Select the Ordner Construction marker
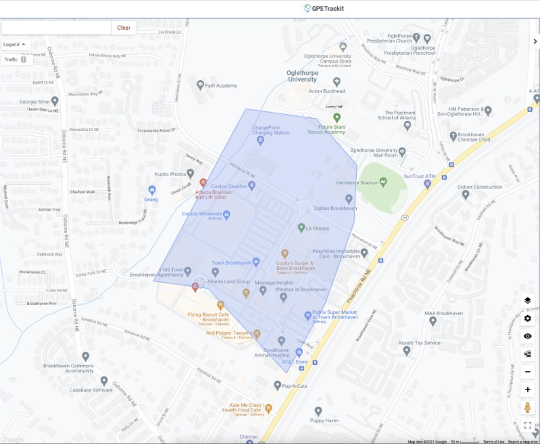The image size is (540, 444). coord(465,195)
